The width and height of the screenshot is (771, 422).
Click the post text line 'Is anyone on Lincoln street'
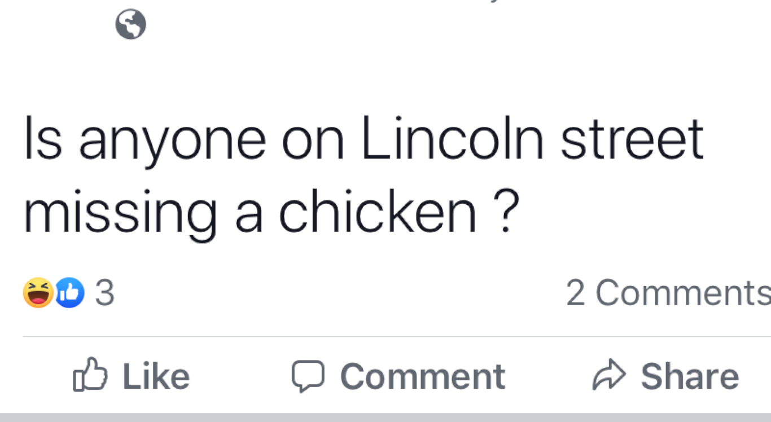tap(363, 139)
